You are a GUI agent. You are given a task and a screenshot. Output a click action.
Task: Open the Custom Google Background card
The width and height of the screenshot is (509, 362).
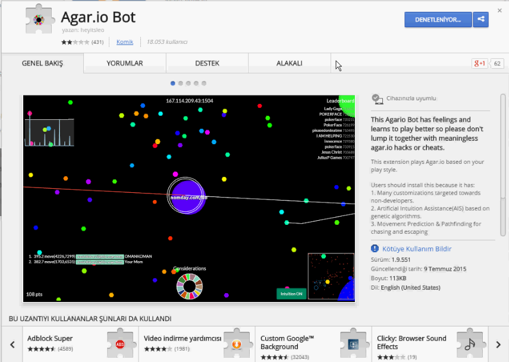(x=313, y=344)
